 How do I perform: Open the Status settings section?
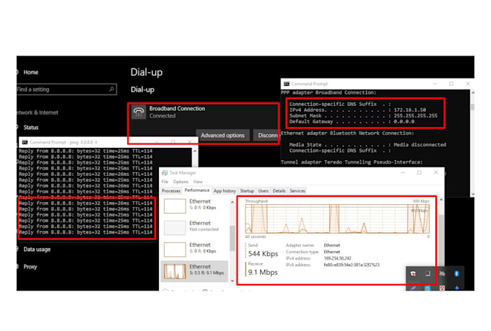pos(30,128)
